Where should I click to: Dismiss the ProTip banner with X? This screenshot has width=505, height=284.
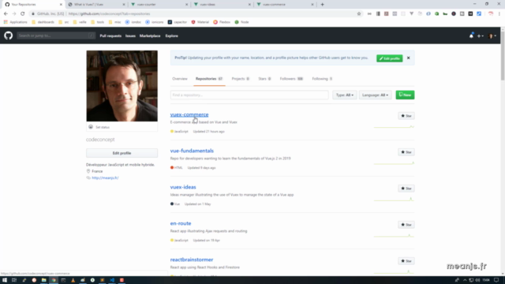tap(409, 58)
